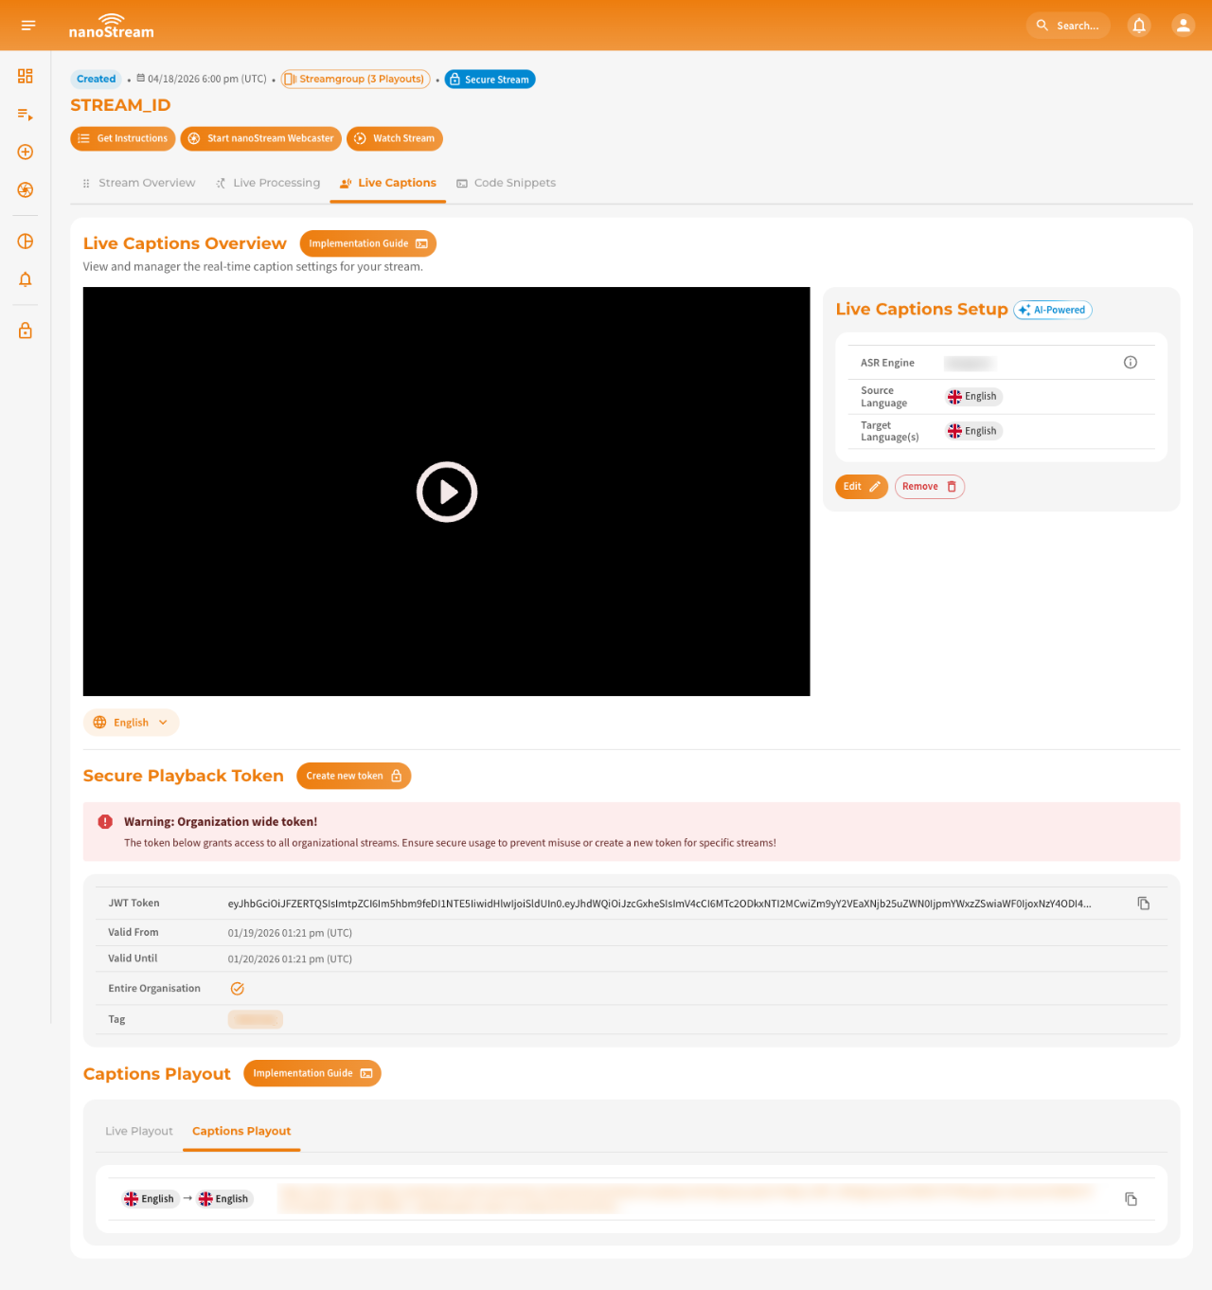Create a new secure playback token
This screenshot has width=1212, height=1290.
353,776
